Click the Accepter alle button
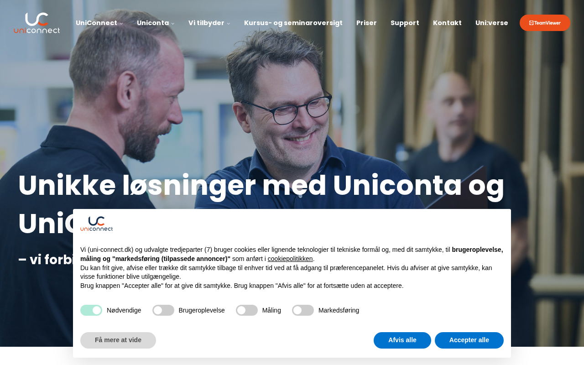This screenshot has width=584, height=365. point(469,340)
